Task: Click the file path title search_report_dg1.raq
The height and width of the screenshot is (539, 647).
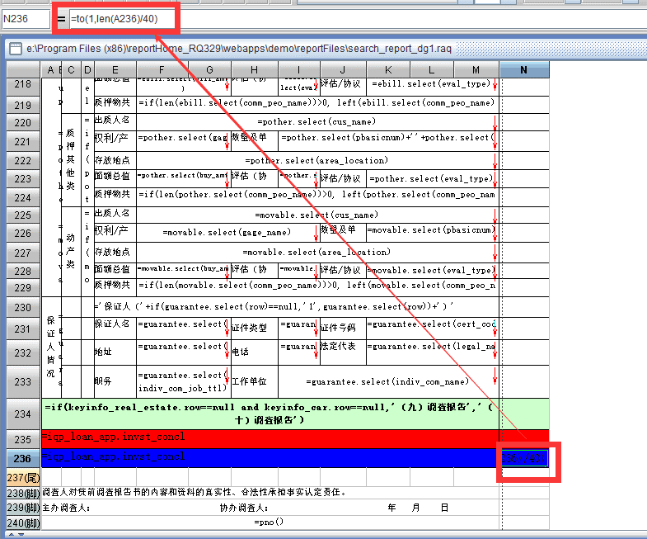Action: point(239,49)
